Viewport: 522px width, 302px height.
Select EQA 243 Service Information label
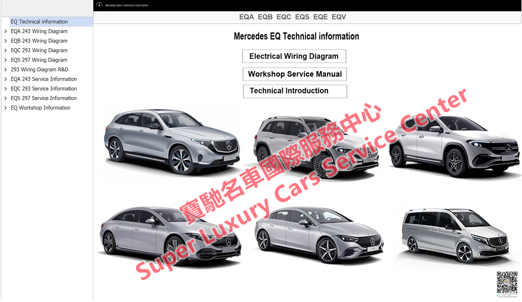(x=44, y=79)
